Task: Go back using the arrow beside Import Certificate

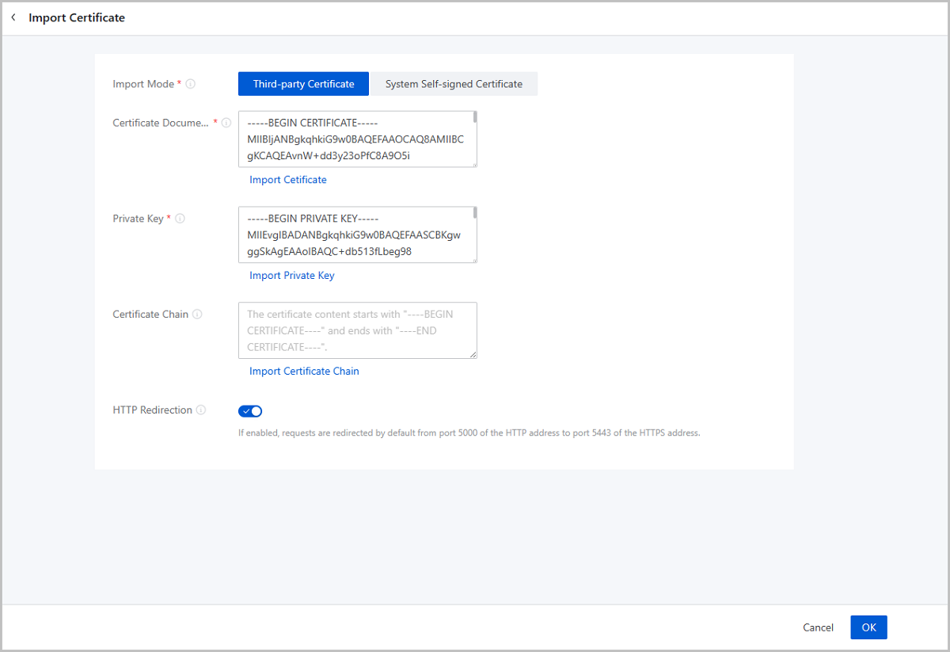Action: pos(13,17)
